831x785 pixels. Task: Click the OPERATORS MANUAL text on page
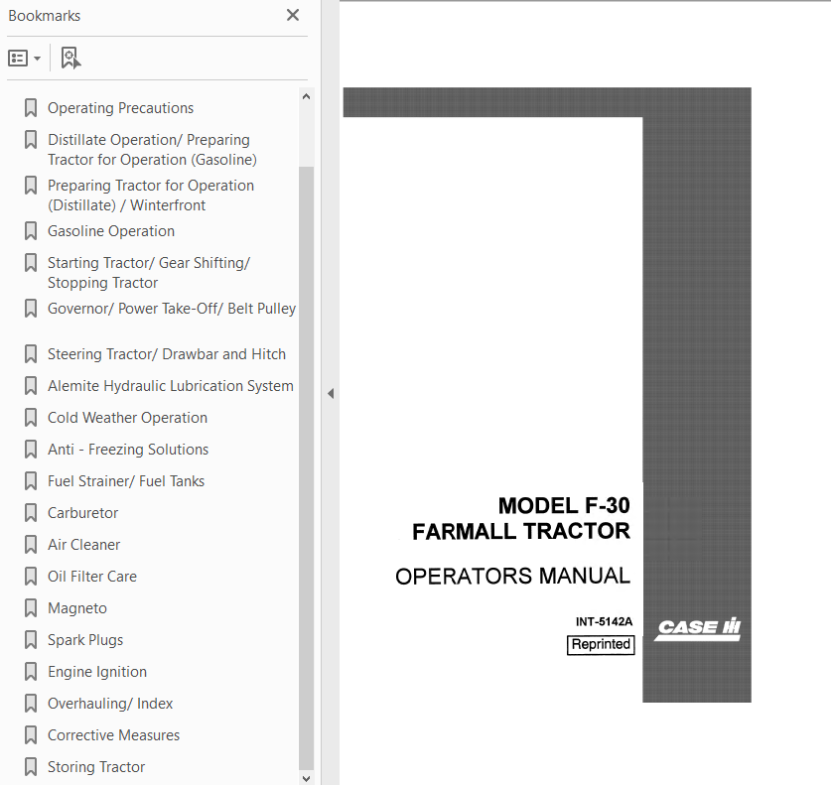[x=513, y=576]
